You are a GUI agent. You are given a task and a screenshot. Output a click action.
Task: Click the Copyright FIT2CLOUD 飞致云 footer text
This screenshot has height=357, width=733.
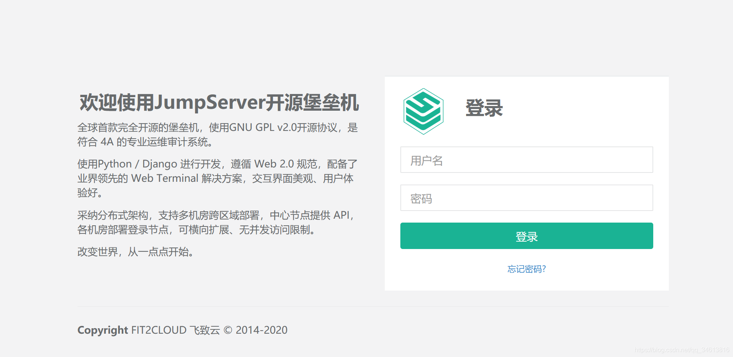(182, 330)
